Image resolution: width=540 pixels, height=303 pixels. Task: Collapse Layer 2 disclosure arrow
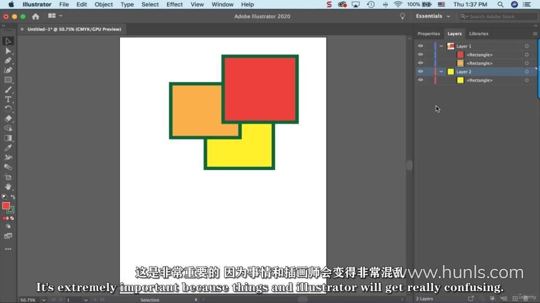tap(441, 71)
